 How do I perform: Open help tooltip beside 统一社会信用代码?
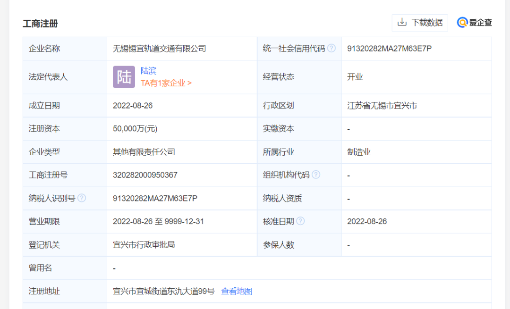pyautogui.click(x=332, y=48)
